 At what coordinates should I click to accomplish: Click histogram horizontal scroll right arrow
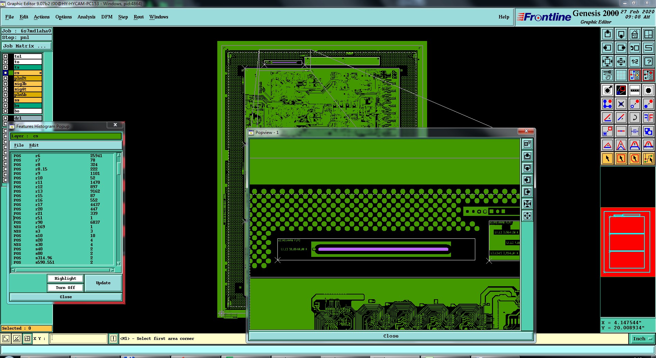112,270
